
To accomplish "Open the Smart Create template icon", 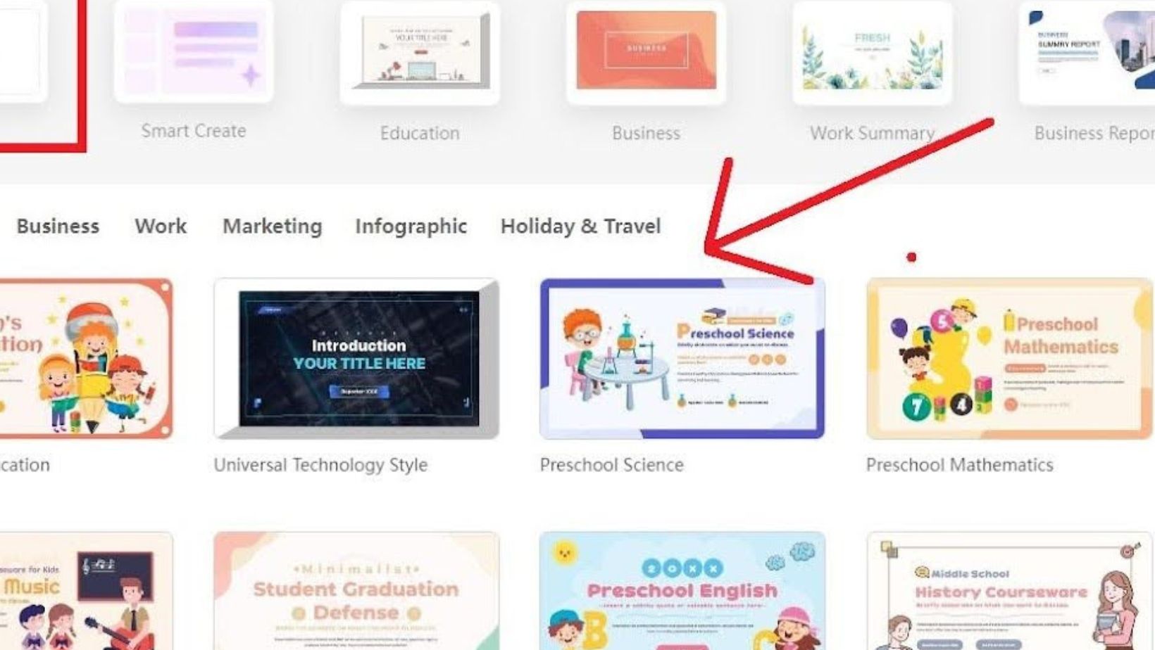I will click(194, 51).
